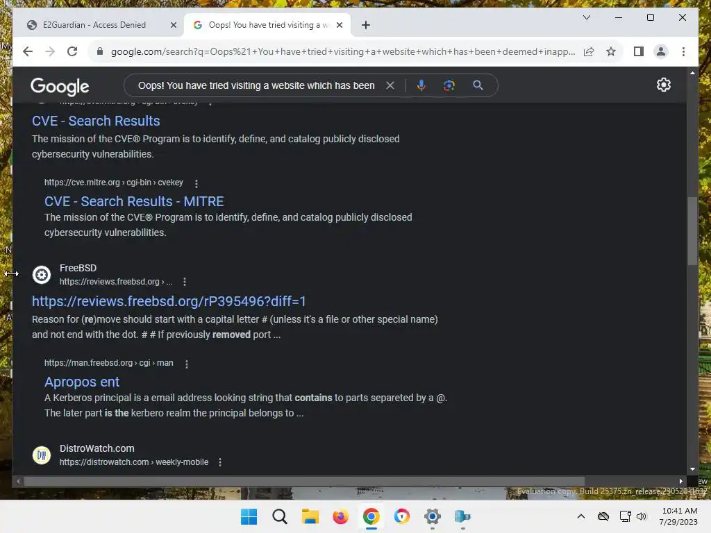Click the forward navigation arrow
The height and width of the screenshot is (533, 711).
point(50,51)
